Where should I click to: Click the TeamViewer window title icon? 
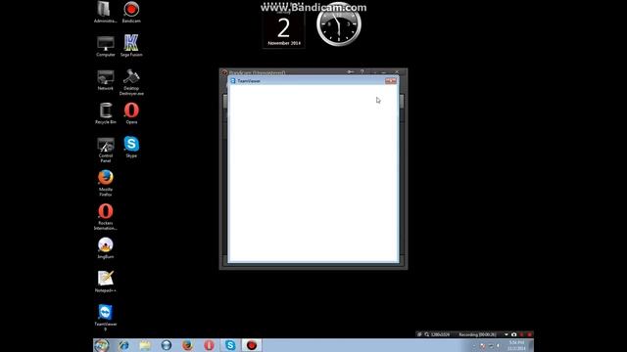point(233,81)
